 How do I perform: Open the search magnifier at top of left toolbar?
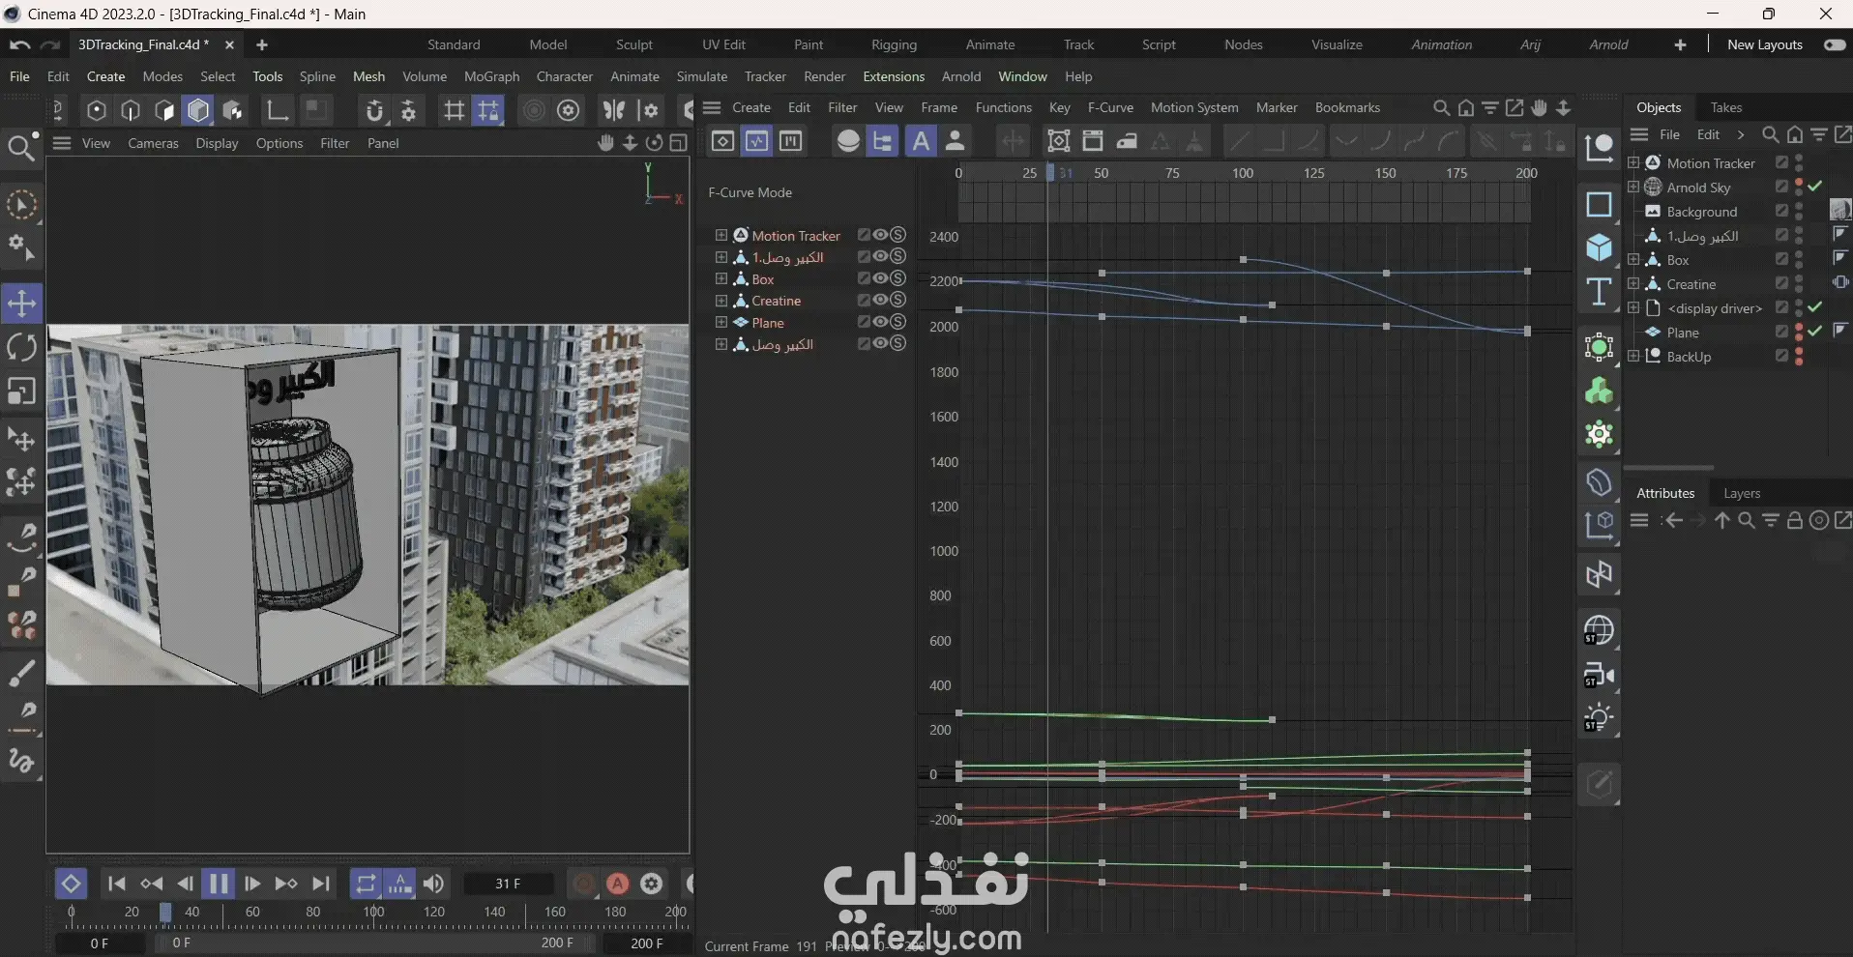point(20,147)
